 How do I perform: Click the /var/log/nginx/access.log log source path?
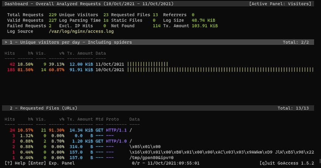(x=81, y=31)
